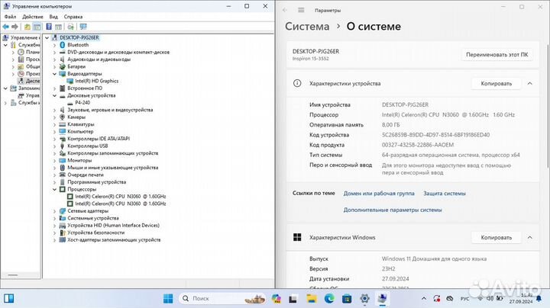550x308 pixels.
Task: Collapse the Характеристики Windows section
Action: (x=529, y=237)
